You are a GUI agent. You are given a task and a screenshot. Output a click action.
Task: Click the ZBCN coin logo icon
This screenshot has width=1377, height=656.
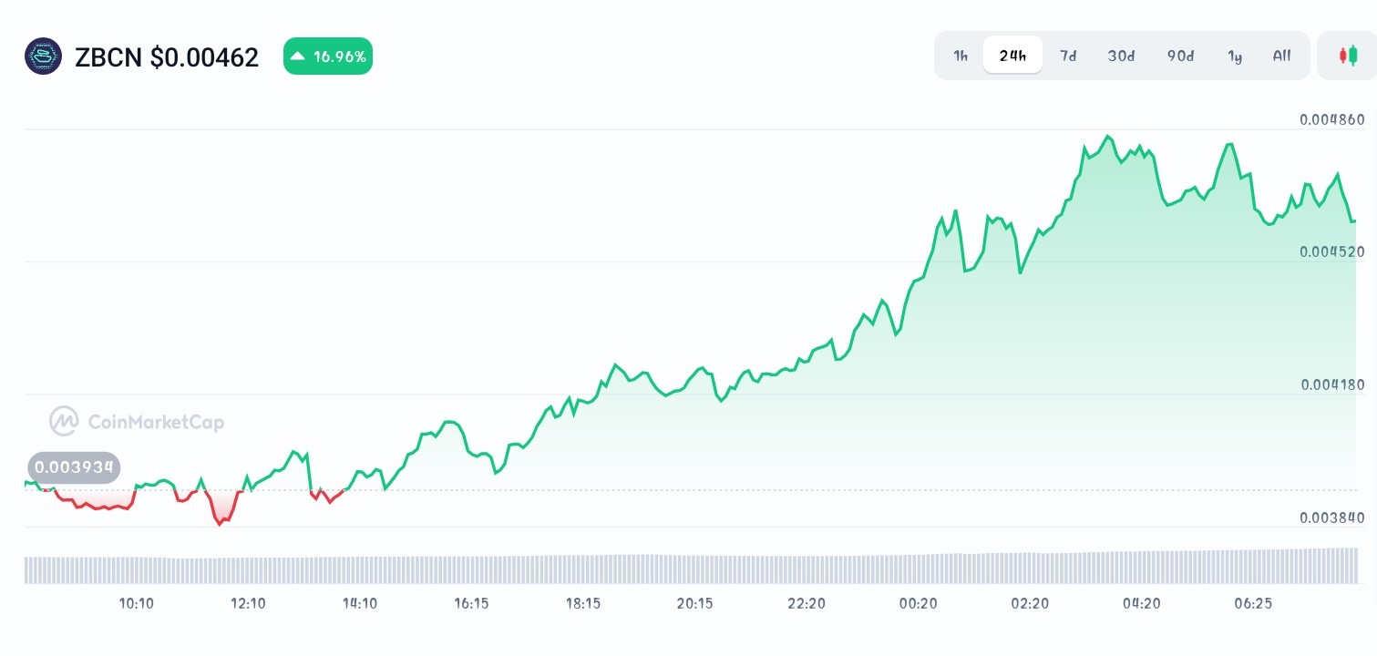point(43,56)
